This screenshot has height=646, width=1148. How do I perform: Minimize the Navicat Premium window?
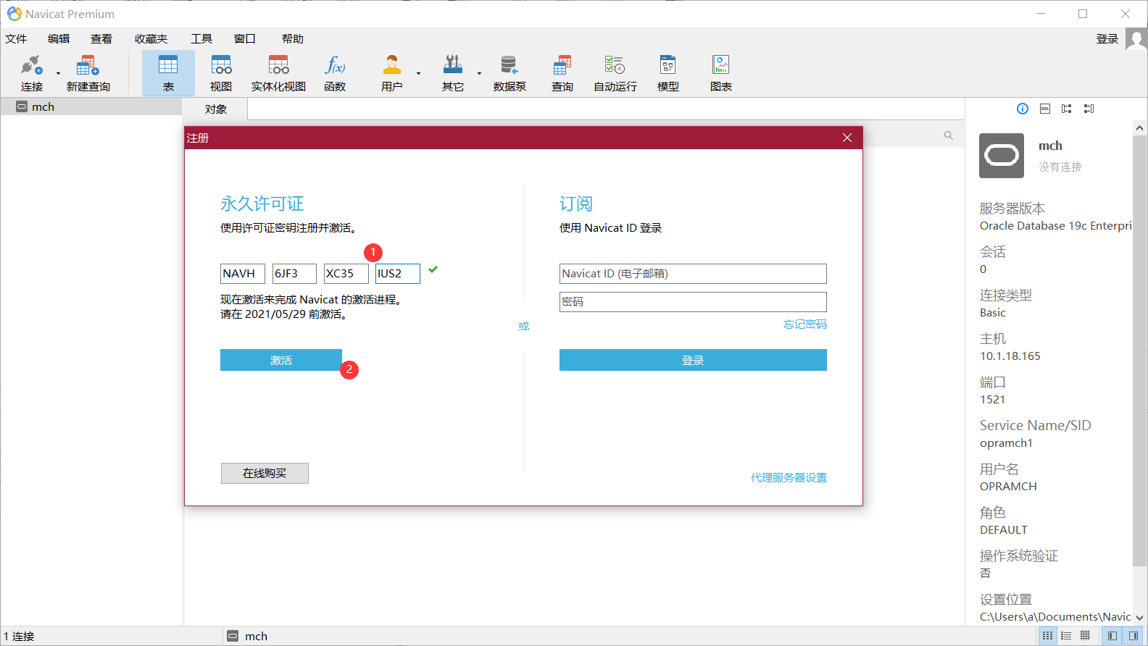1041,14
